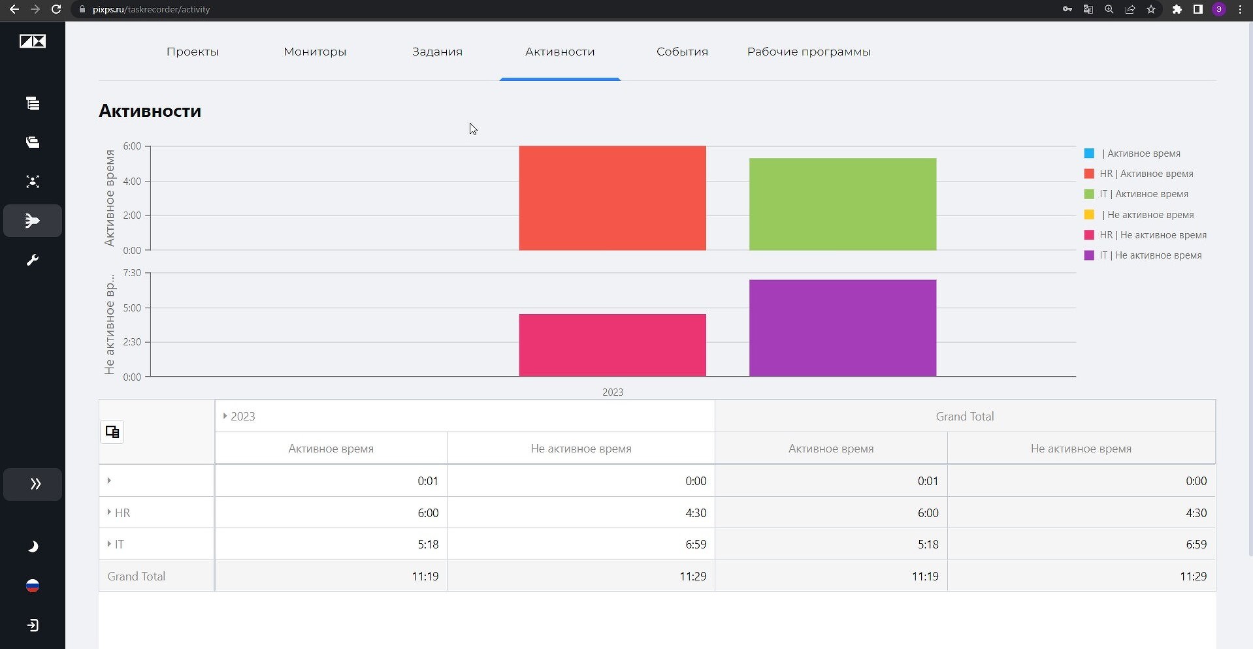Go to the События tab
Image resolution: width=1253 pixels, height=649 pixels.
coord(682,52)
